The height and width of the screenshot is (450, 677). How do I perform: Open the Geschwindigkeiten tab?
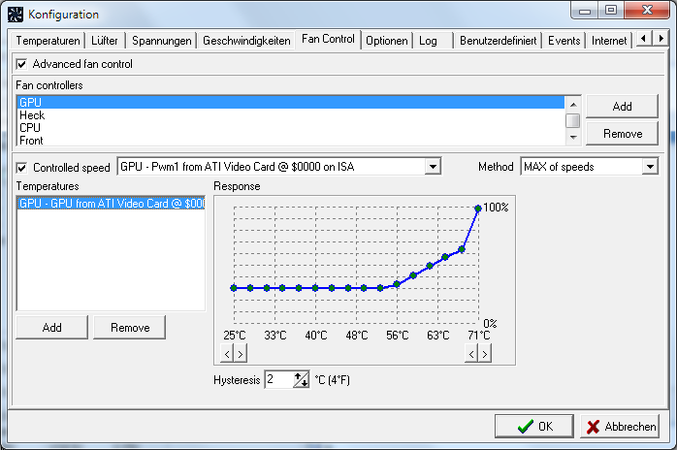click(x=246, y=41)
